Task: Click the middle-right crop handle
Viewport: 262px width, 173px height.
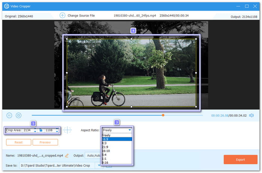Action: 196,73
